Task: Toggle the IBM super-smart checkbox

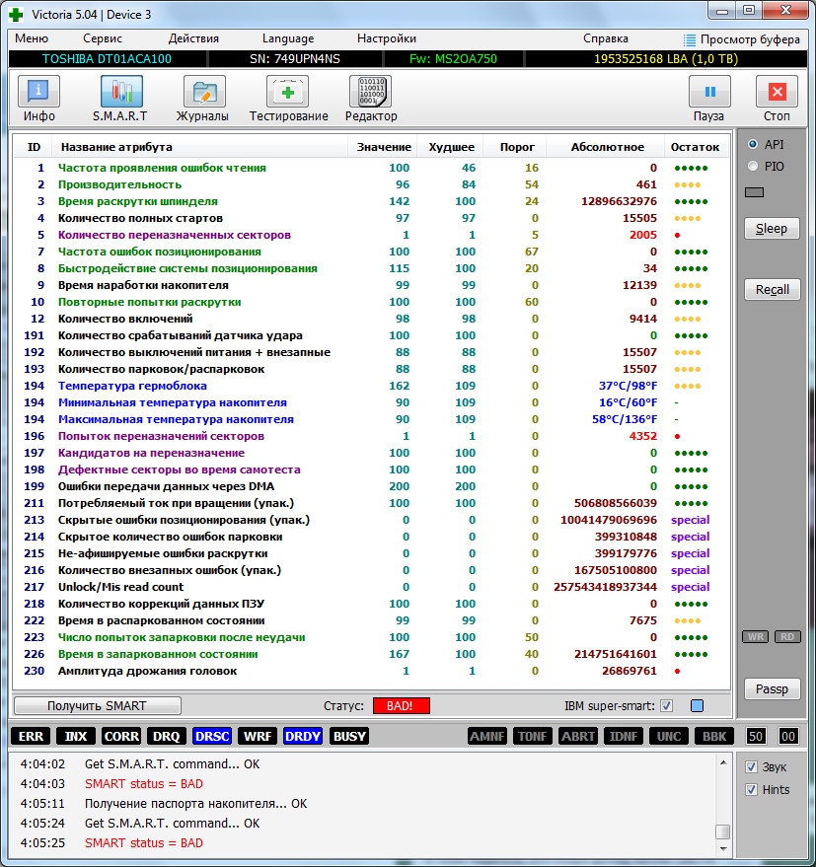Action: pos(666,705)
